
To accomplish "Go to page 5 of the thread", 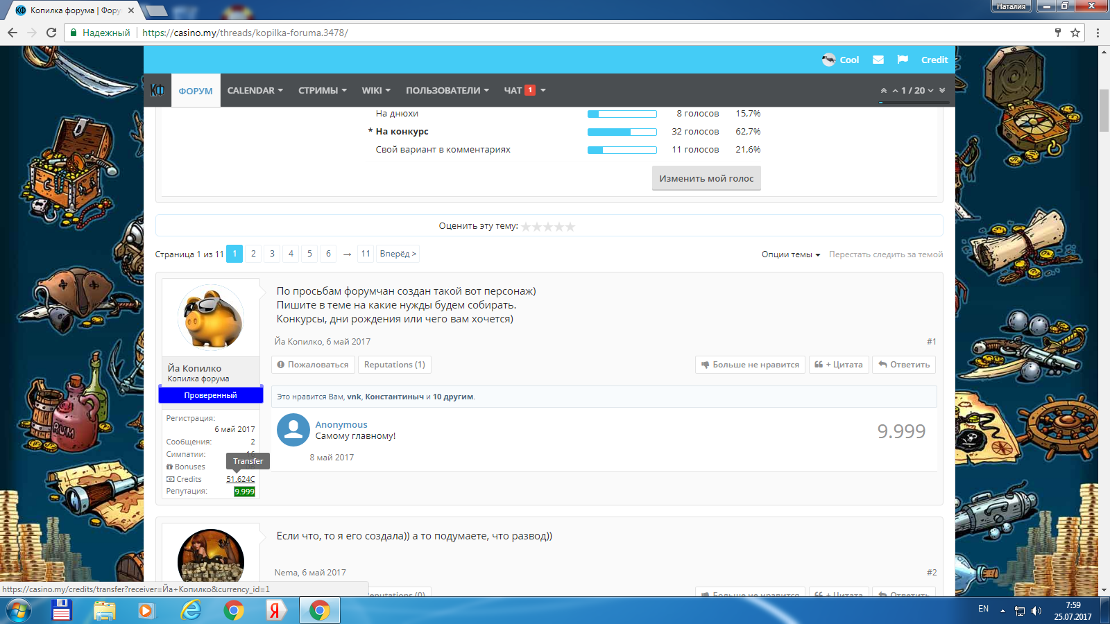I will pos(310,254).
